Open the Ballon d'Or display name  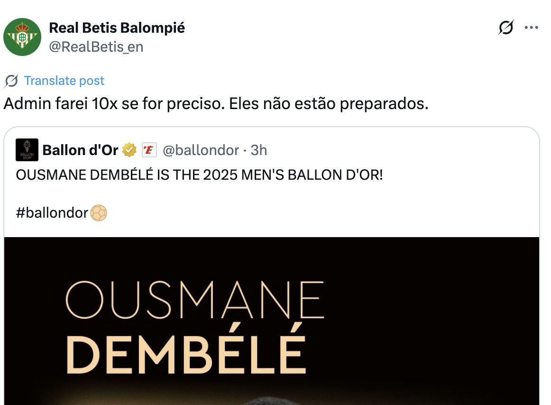[80, 150]
